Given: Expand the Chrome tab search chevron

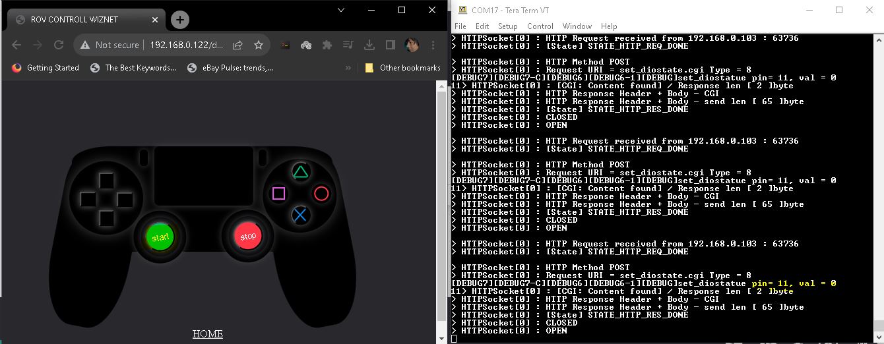Looking at the screenshot, I should pos(340,10).
